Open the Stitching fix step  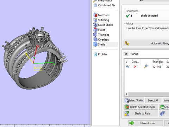click(x=104, y=20)
